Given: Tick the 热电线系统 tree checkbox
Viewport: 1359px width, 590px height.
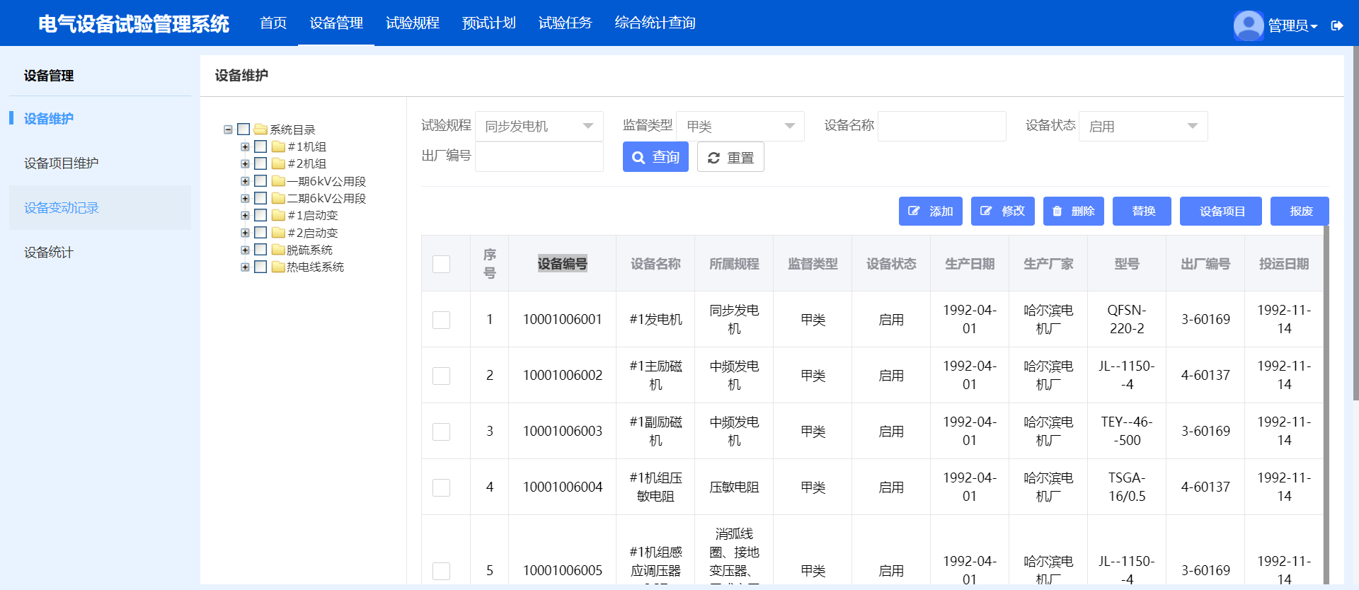Looking at the screenshot, I should pyautogui.click(x=260, y=267).
